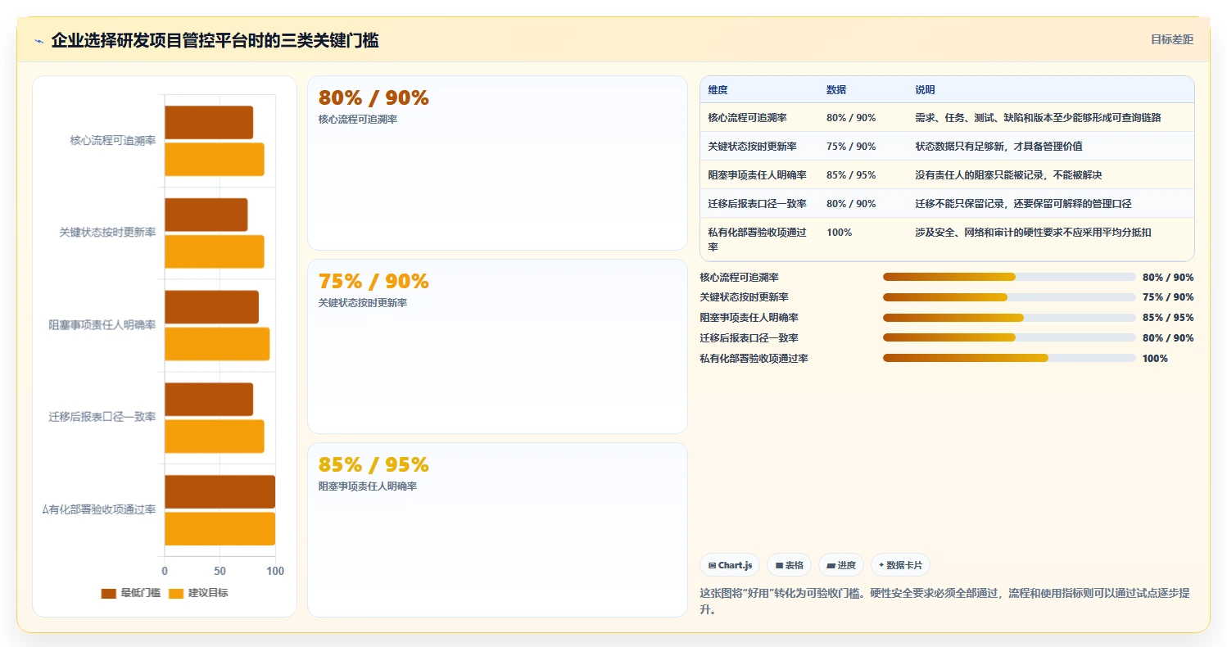Click the lightning icon beside the page title
The width and height of the screenshot is (1227, 647).
(38, 41)
